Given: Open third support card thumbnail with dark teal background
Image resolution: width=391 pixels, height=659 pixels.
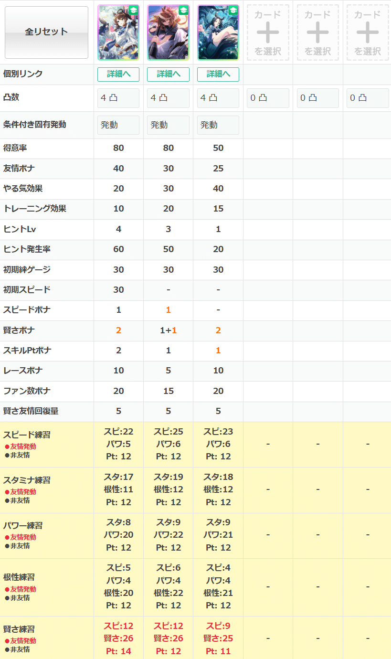Looking at the screenshot, I should [218, 32].
